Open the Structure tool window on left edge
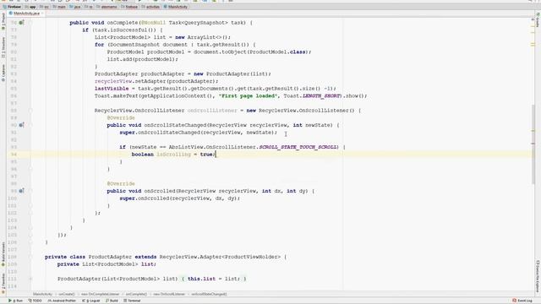Image resolution: width=541 pixels, height=304 pixels. [3, 47]
